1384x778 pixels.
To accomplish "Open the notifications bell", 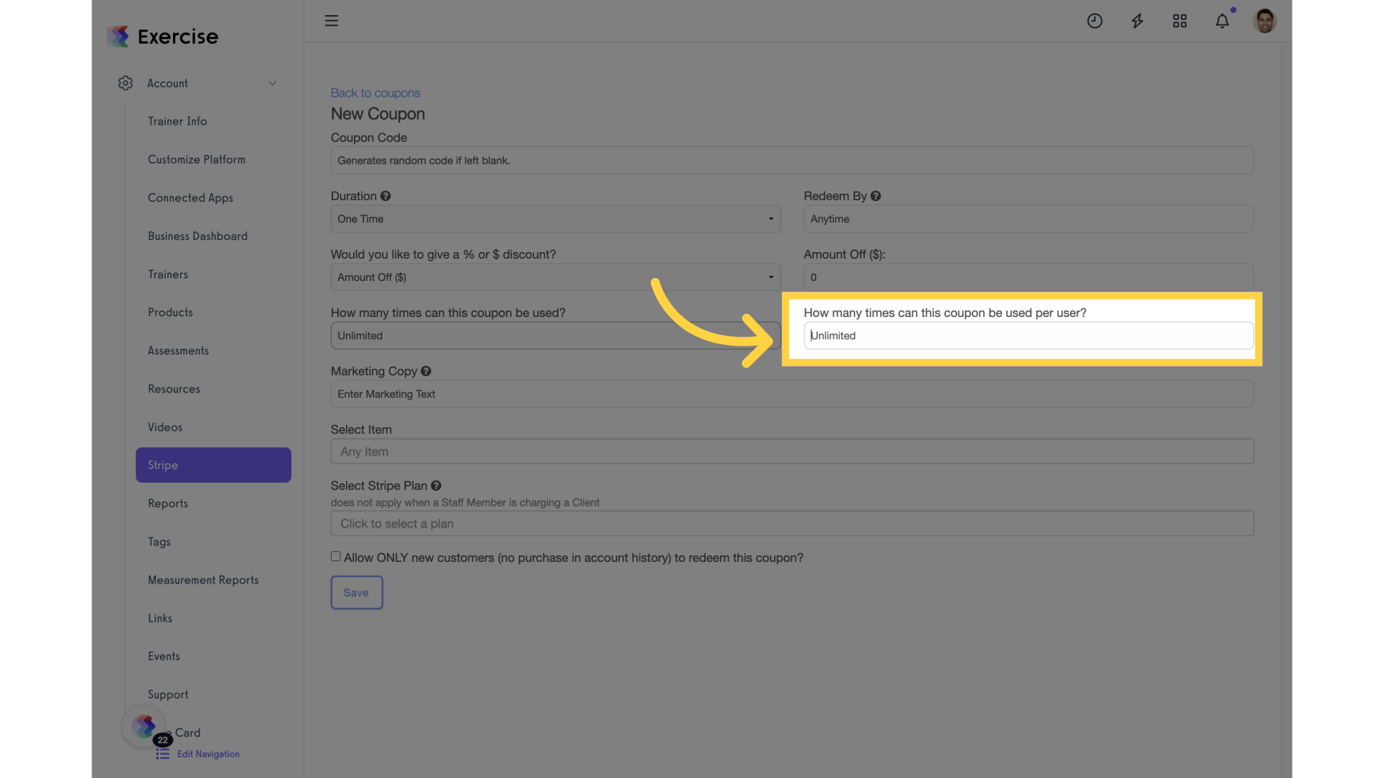I will pos(1223,21).
